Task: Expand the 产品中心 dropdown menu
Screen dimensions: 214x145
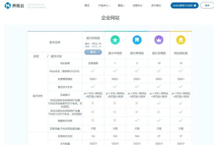Action: click(104, 6)
